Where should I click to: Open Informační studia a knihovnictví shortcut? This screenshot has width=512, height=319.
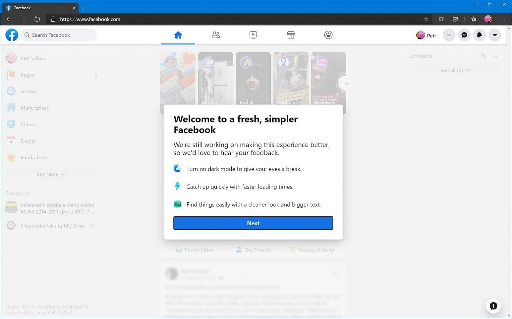(51, 208)
